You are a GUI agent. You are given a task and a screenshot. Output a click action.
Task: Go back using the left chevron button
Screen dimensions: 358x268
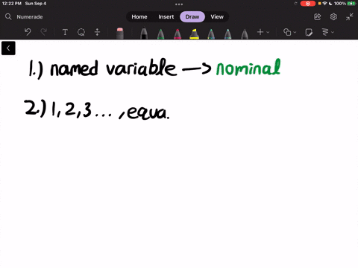(x=8, y=48)
